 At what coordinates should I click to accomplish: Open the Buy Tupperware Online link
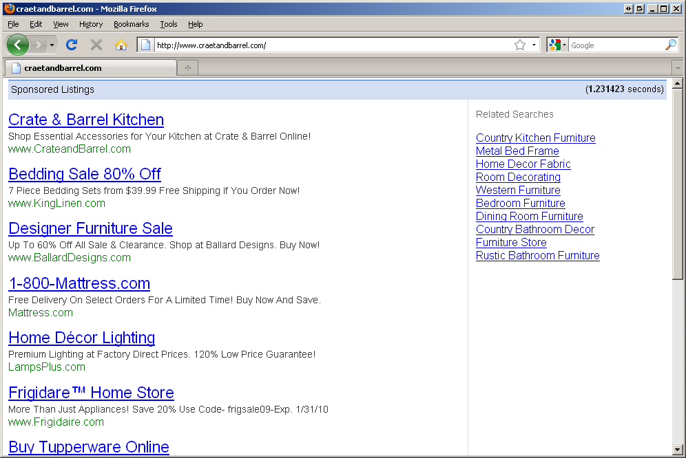click(89, 447)
